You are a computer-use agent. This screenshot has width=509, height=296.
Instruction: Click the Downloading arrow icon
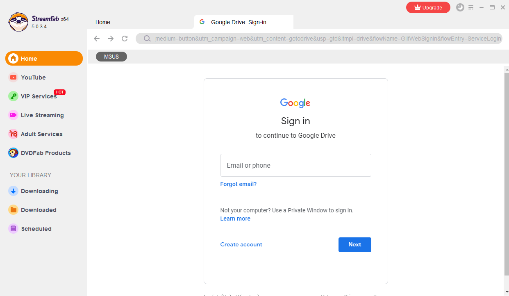tap(14, 191)
